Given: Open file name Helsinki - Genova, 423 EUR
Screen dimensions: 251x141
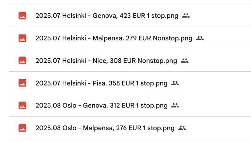Looking at the screenshot, I should coord(107,16).
